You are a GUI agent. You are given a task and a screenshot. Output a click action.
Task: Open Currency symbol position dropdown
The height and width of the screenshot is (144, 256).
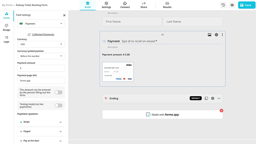(41, 56)
